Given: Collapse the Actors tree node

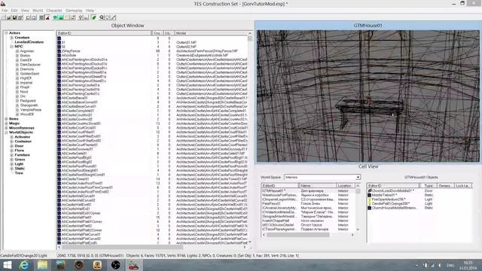Looking at the screenshot, I should coord(6,33).
